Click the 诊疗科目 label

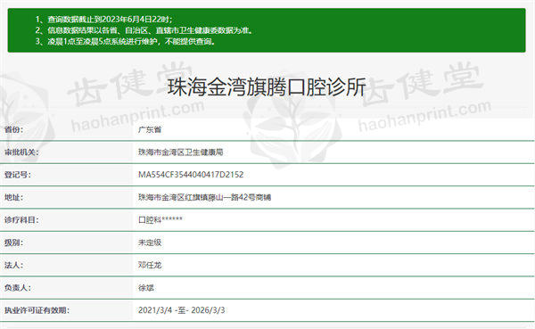21,220
